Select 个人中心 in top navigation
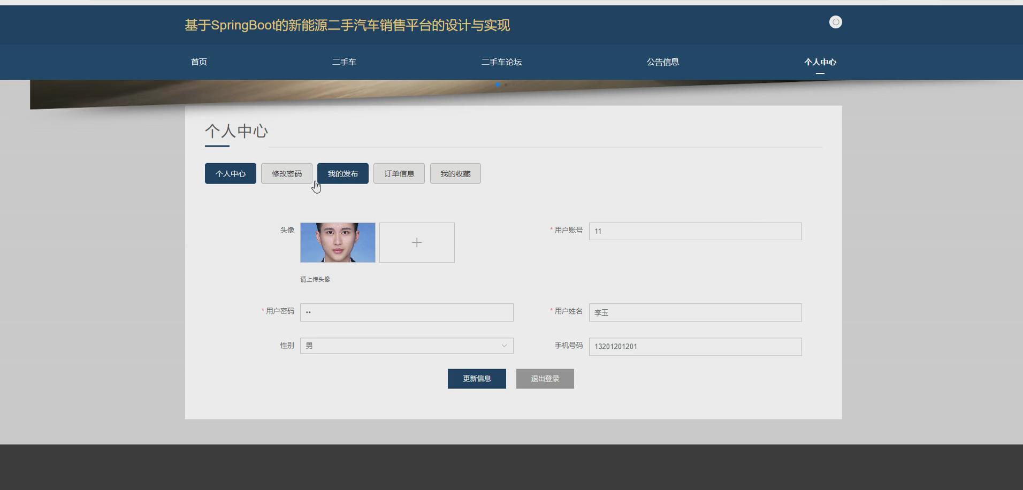Image resolution: width=1023 pixels, height=490 pixels. [820, 62]
